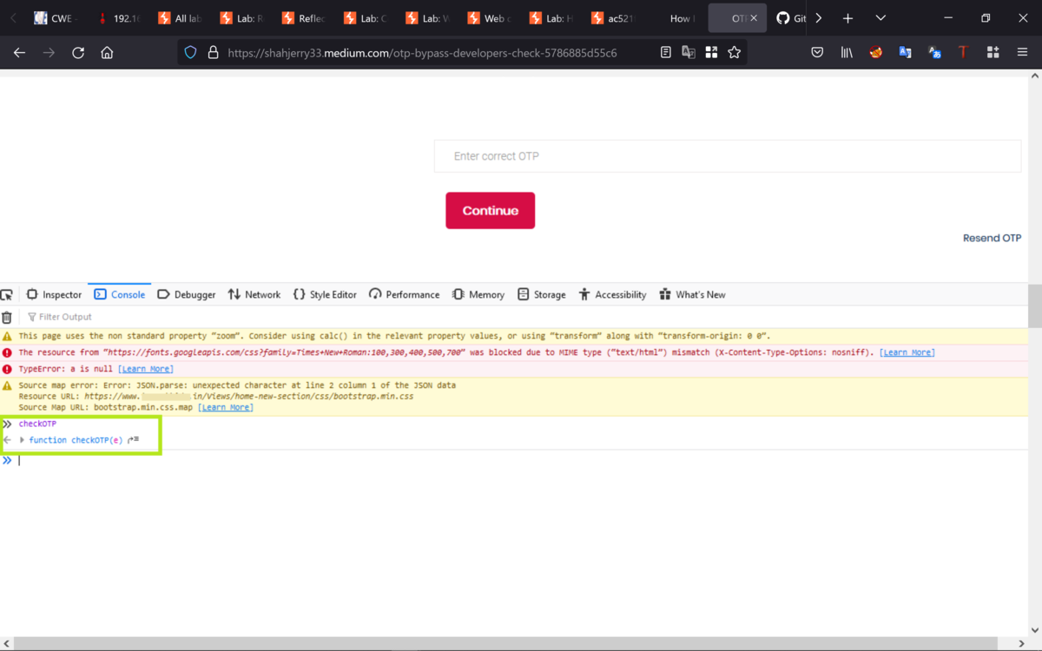Open the Firefox hamburger menu
Viewport: 1042px width, 651px height.
tap(1022, 53)
